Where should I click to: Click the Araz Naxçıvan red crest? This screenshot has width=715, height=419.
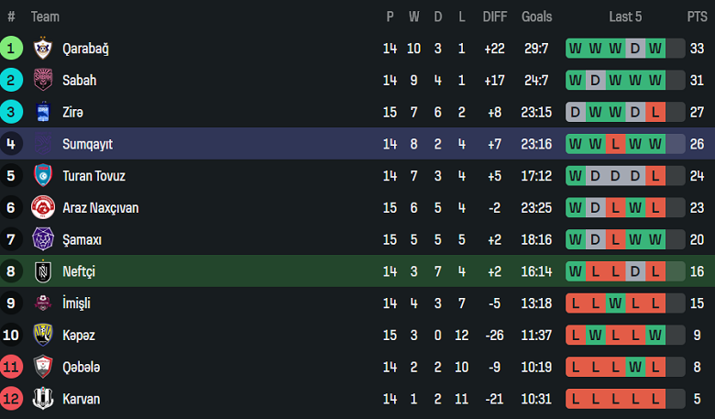pyautogui.click(x=42, y=208)
